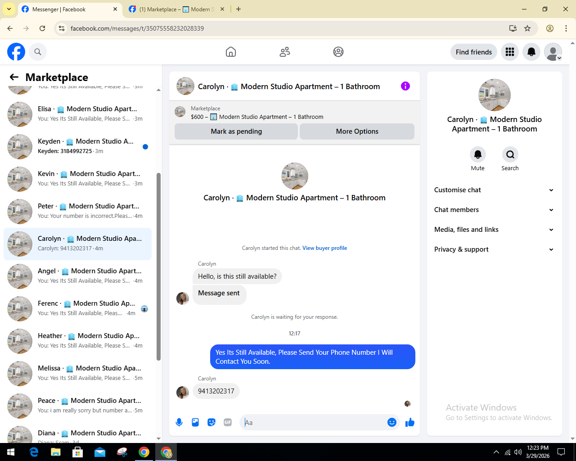This screenshot has height=461, width=576.
Task: Choose a sticker to send
Action: [211, 422]
